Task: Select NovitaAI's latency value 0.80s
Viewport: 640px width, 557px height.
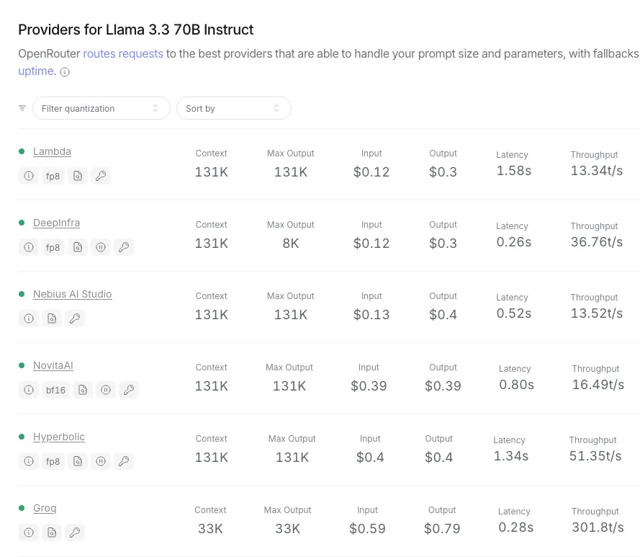Action: pos(516,385)
